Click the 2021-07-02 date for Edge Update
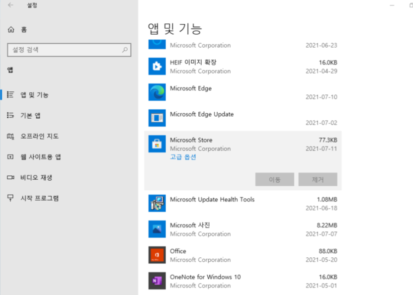Viewport: 413px width, 295px height. (x=322, y=123)
